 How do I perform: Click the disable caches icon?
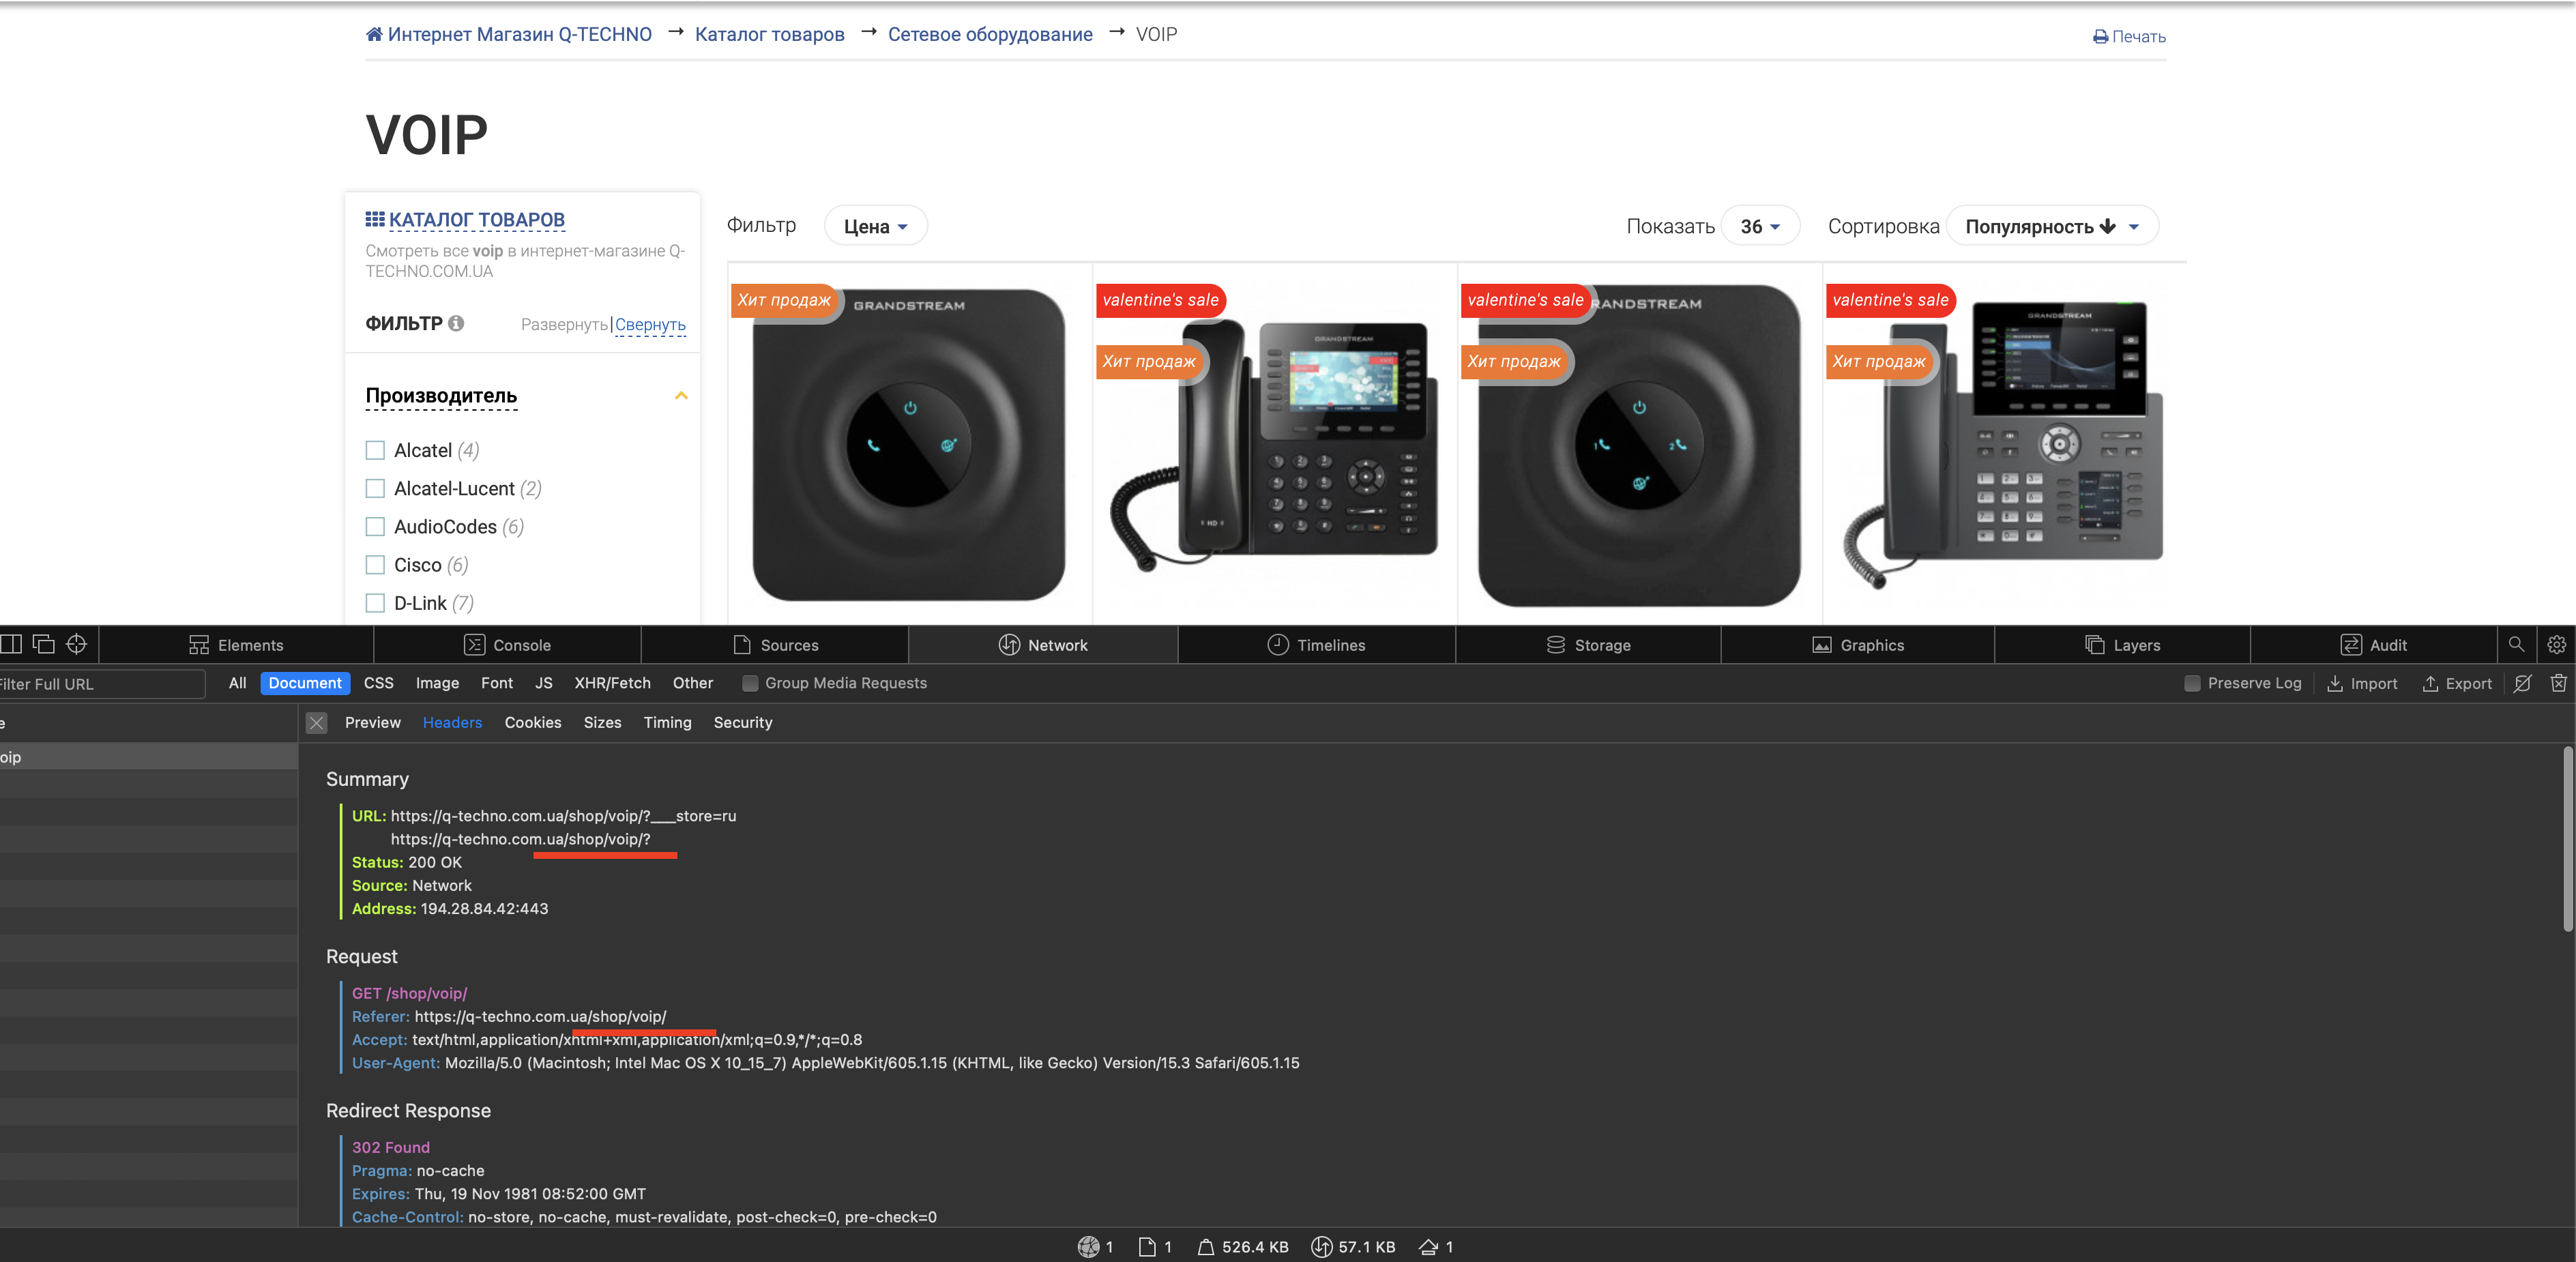pos(2523,683)
